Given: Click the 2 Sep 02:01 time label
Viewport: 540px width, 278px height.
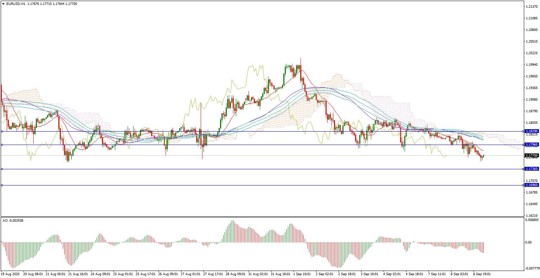Looking at the screenshot, I should point(324,274).
